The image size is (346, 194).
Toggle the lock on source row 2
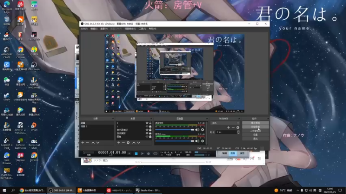(x=150, y=123)
